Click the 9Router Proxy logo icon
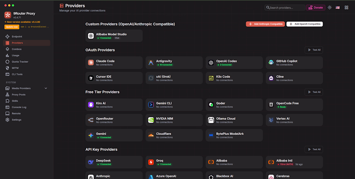Image resolution: width=355 pixels, height=179 pixels. 8,15
